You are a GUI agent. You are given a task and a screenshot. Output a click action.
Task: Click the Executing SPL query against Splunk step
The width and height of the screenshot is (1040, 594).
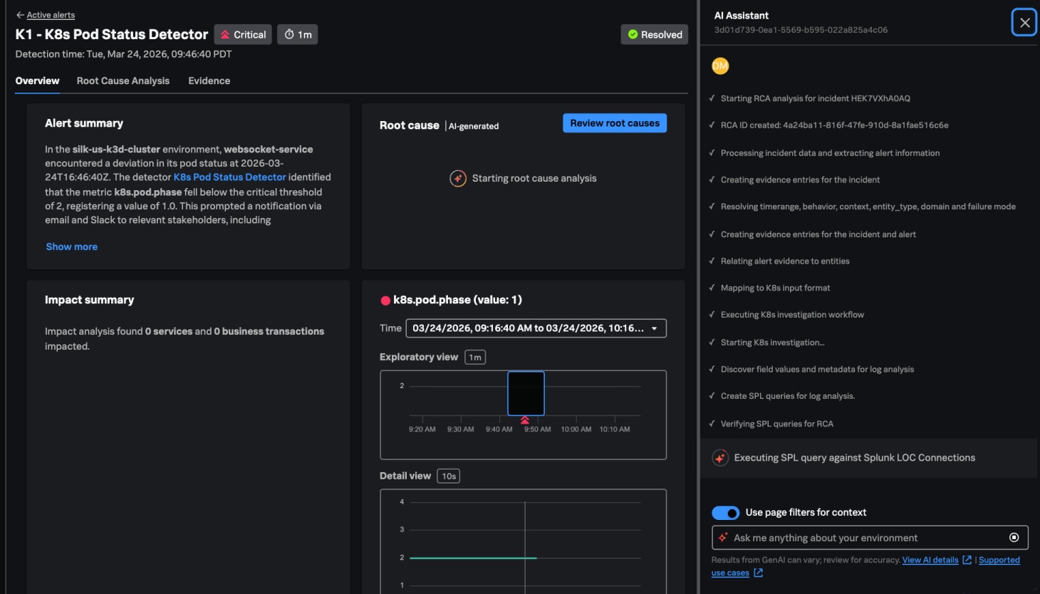tap(854, 458)
